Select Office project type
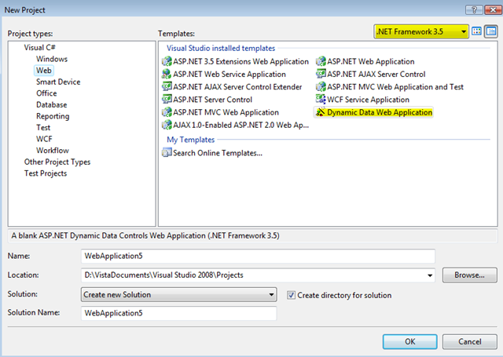 click(x=46, y=93)
